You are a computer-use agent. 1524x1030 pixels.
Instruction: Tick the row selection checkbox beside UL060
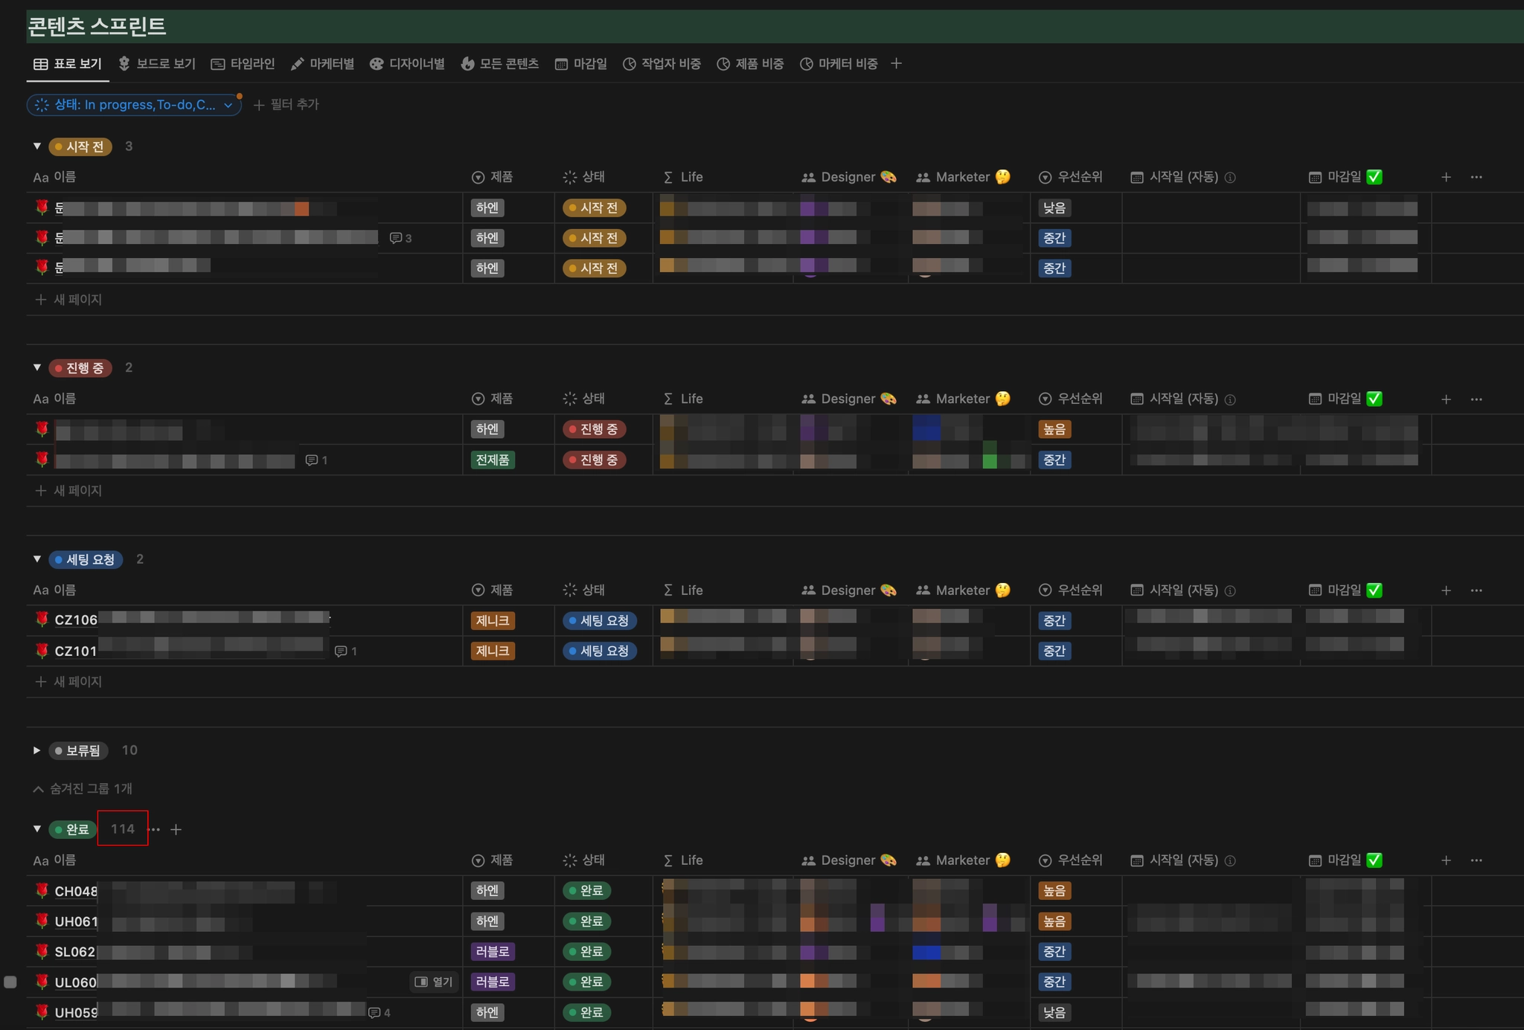pyautogui.click(x=10, y=982)
